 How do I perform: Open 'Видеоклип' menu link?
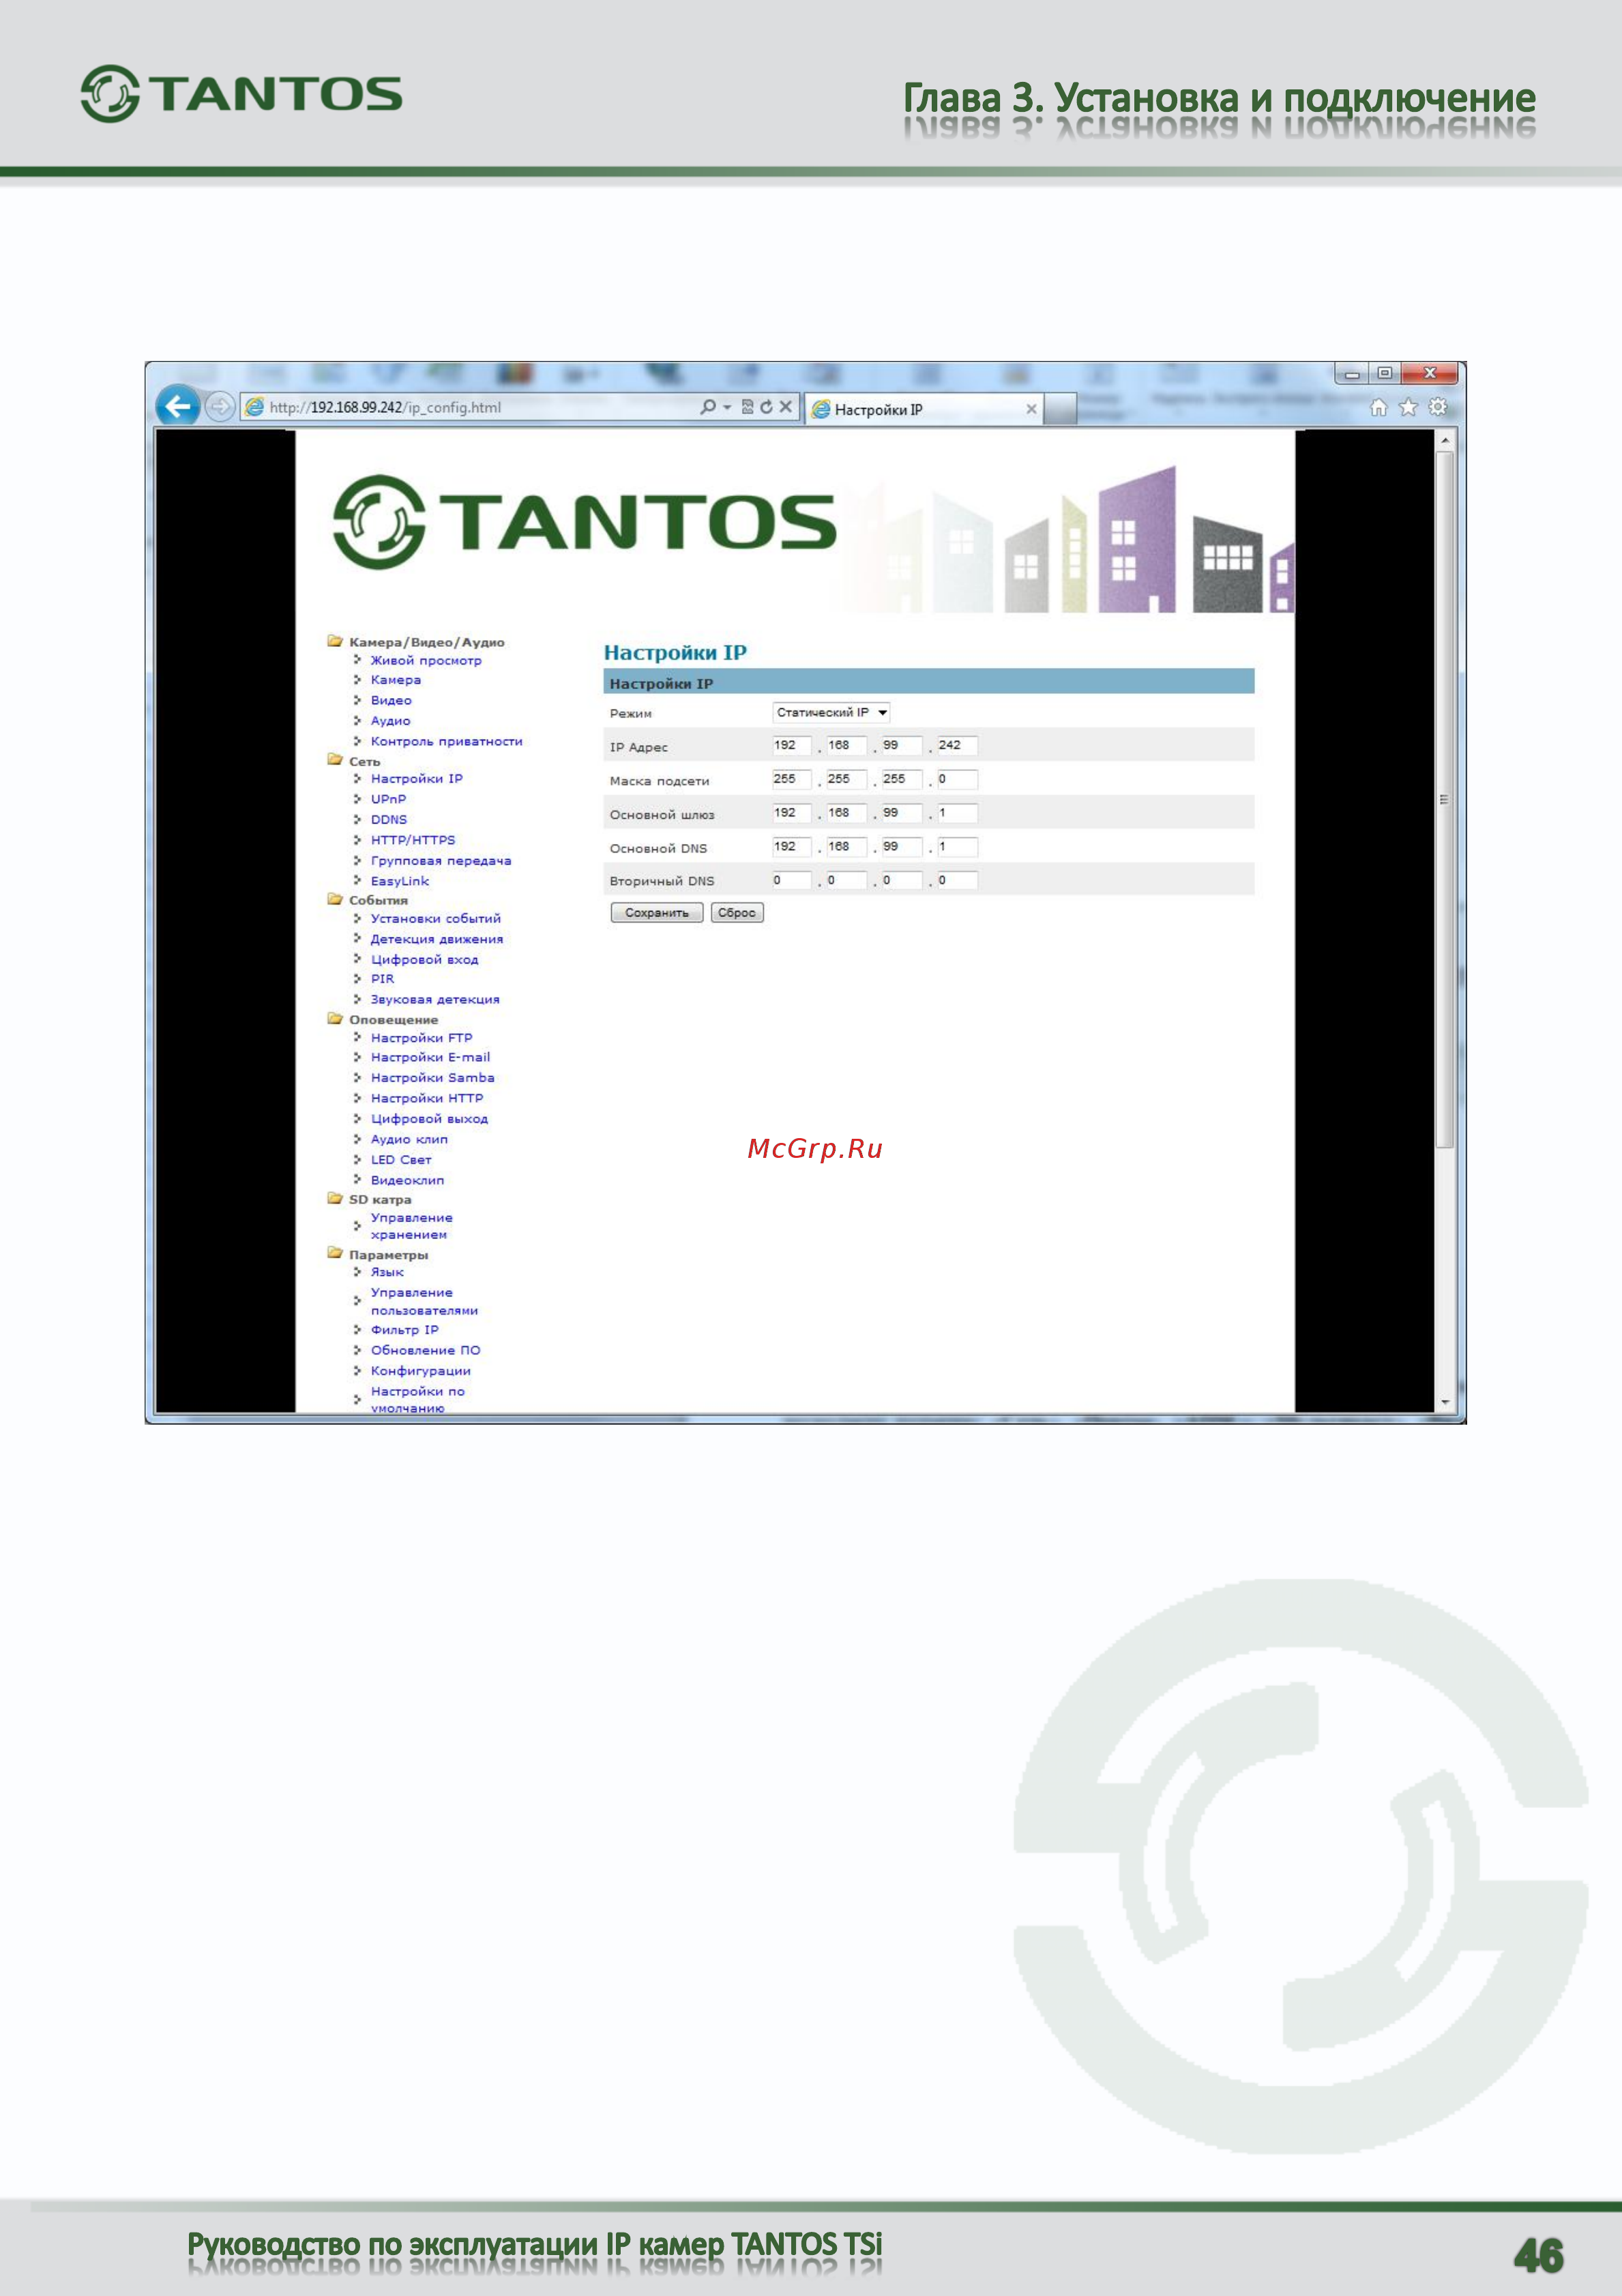(x=407, y=1180)
